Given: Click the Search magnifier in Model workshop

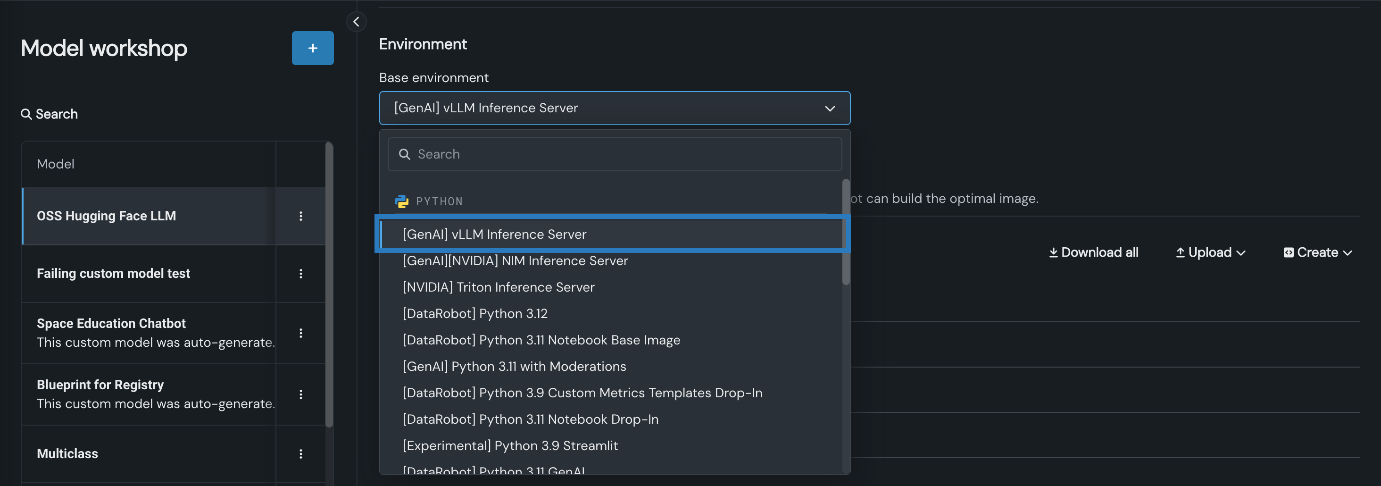Looking at the screenshot, I should tap(26, 114).
